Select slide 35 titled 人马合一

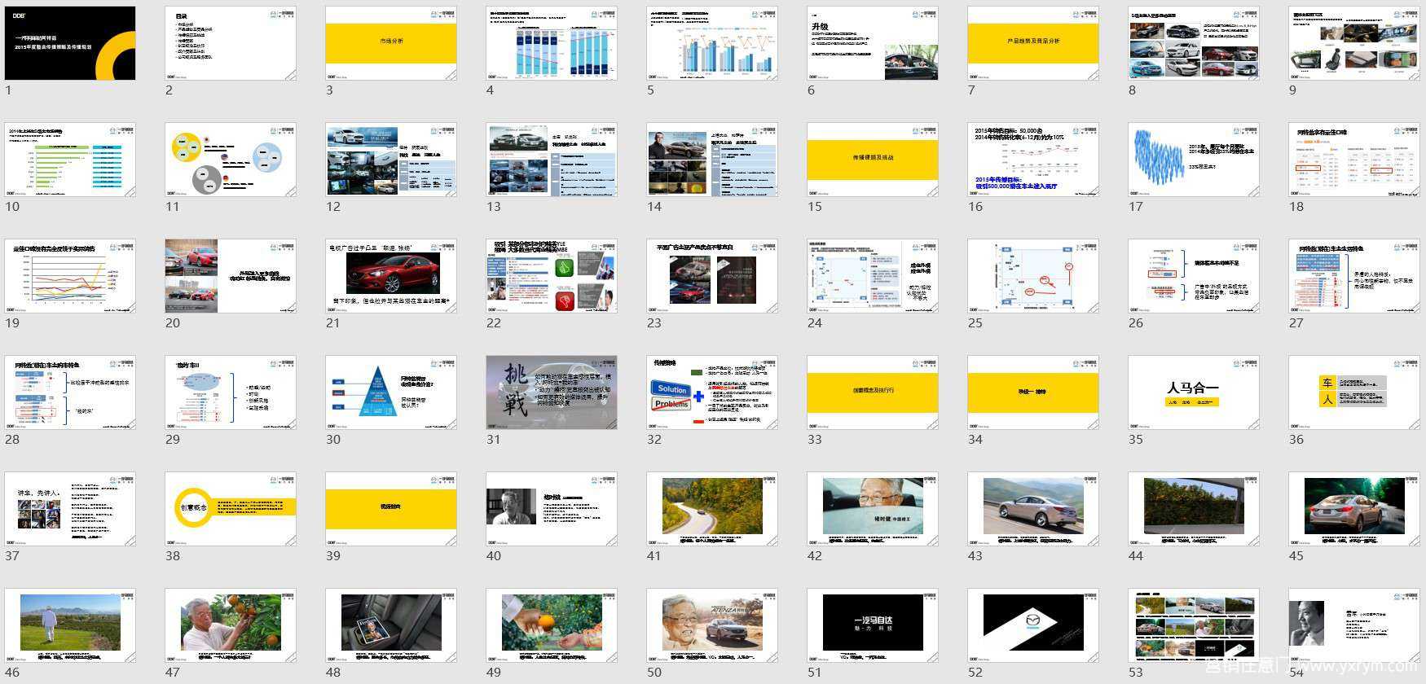click(1194, 392)
